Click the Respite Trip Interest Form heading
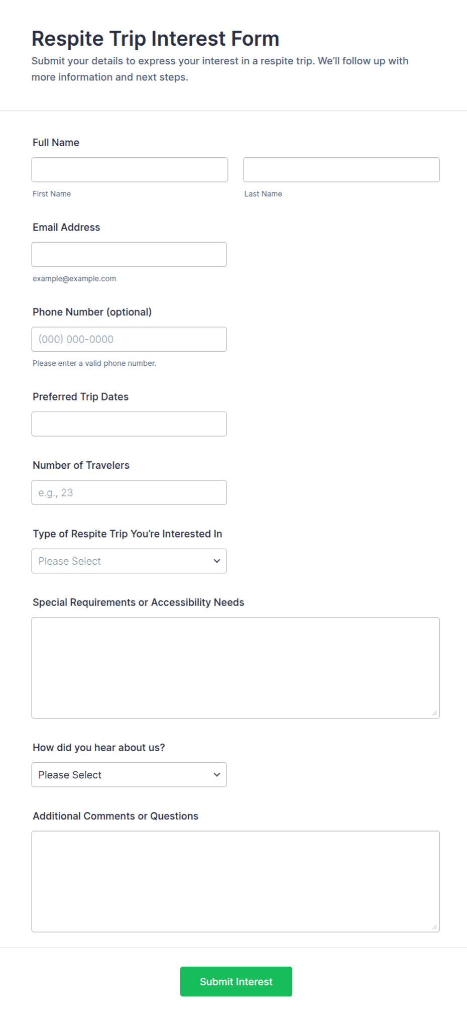 click(155, 39)
